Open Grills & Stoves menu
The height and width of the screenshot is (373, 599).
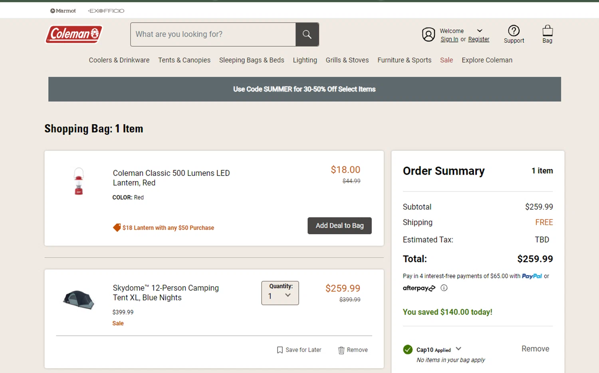click(347, 60)
